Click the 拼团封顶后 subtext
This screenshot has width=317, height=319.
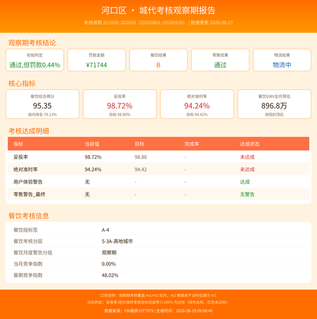click(274, 115)
